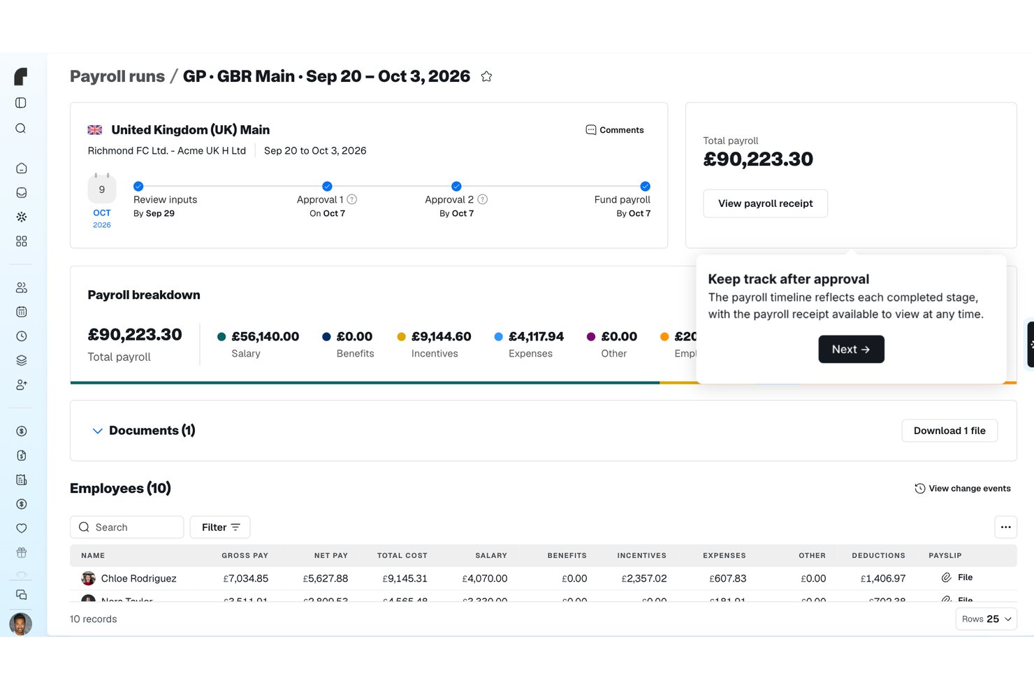Click the Approval 1 help question mark
1034x690 pixels.
(x=352, y=199)
